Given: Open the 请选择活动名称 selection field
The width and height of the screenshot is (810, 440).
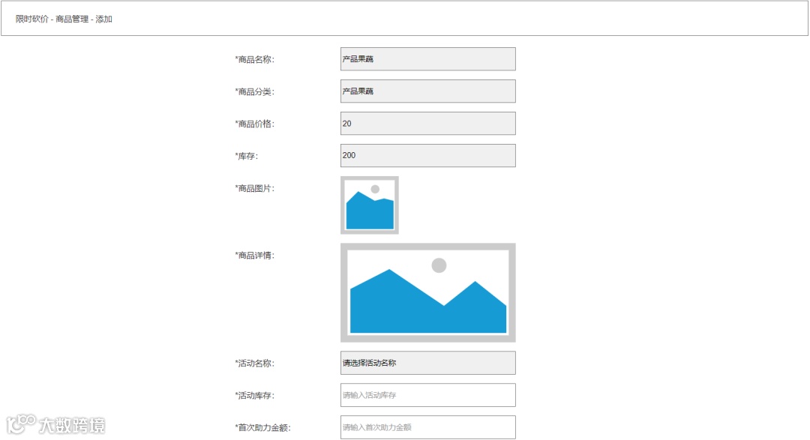Looking at the screenshot, I should pyautogui.click(x=427, y=363).
